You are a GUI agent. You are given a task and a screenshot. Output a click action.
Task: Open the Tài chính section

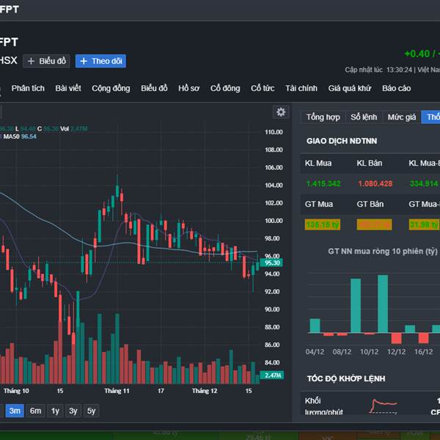click(301, 89)
